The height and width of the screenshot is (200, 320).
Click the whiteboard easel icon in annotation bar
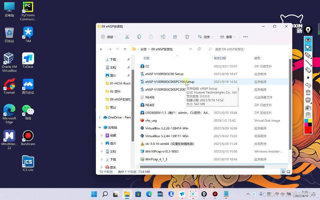[x=308, y=100]
